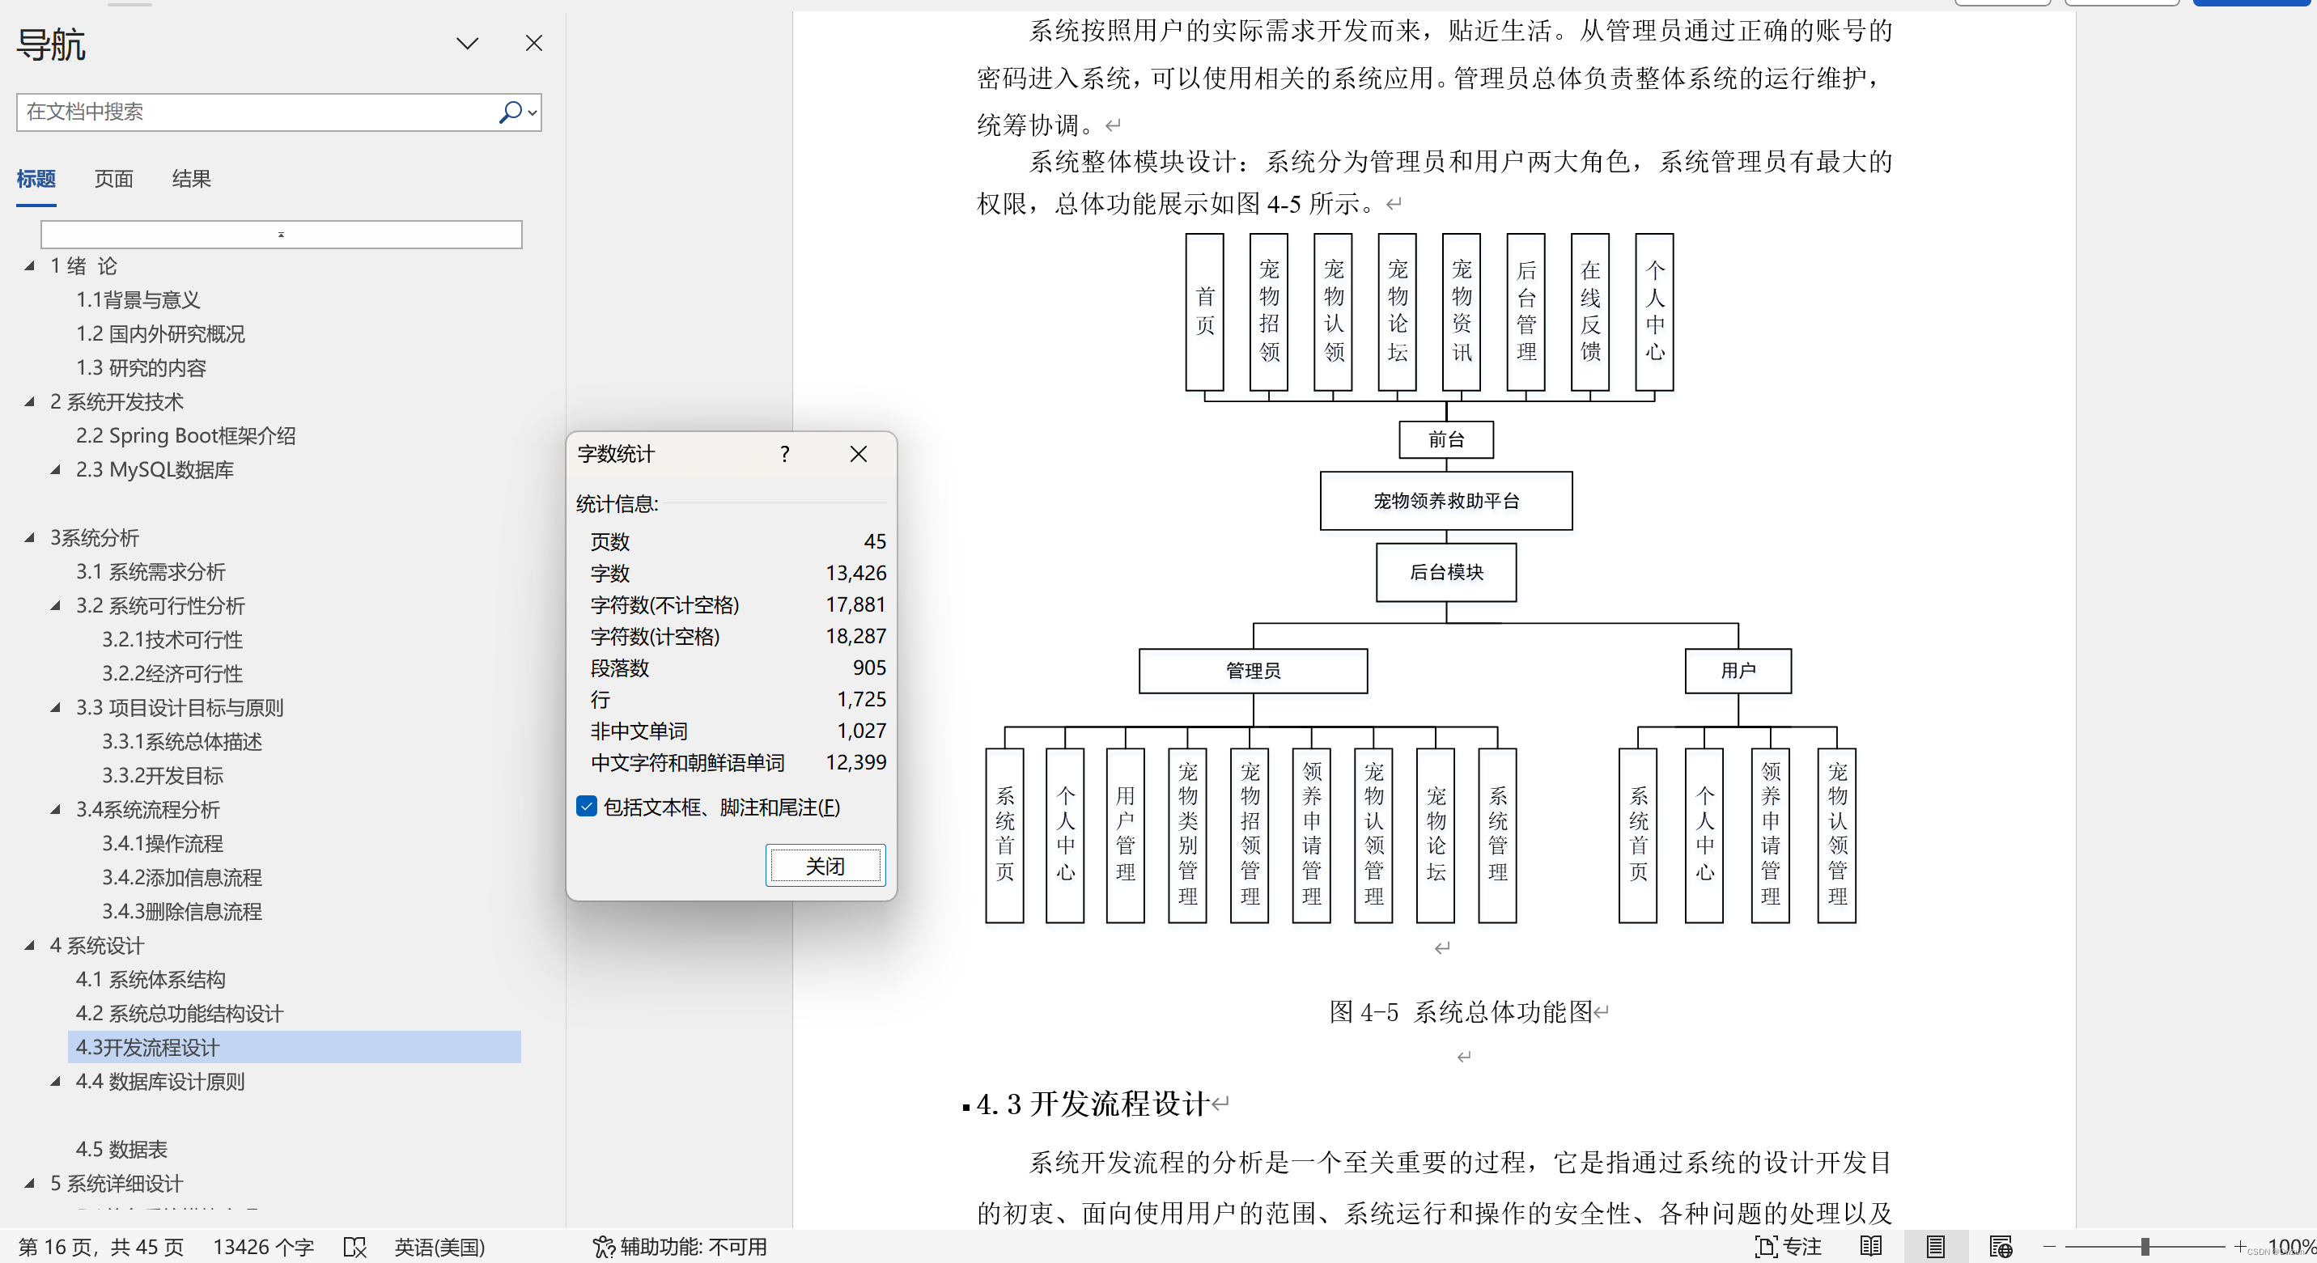Viewport: 2317px width, 1263px height.
Task: Collapse the '3.2 系统可行性分析' heading
Action: coord(56,606)
